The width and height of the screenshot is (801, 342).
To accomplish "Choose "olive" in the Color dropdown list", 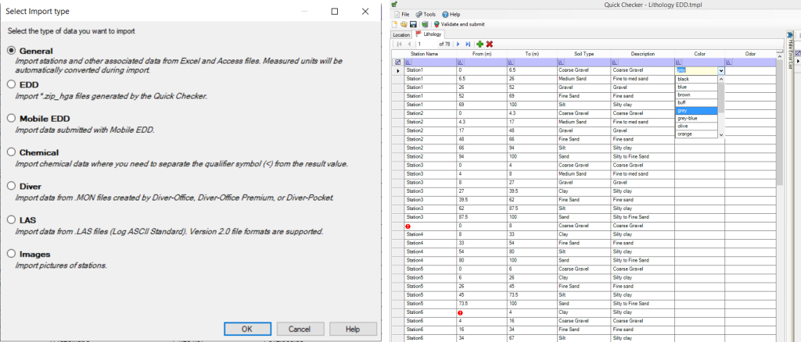I will pos(684,126).
